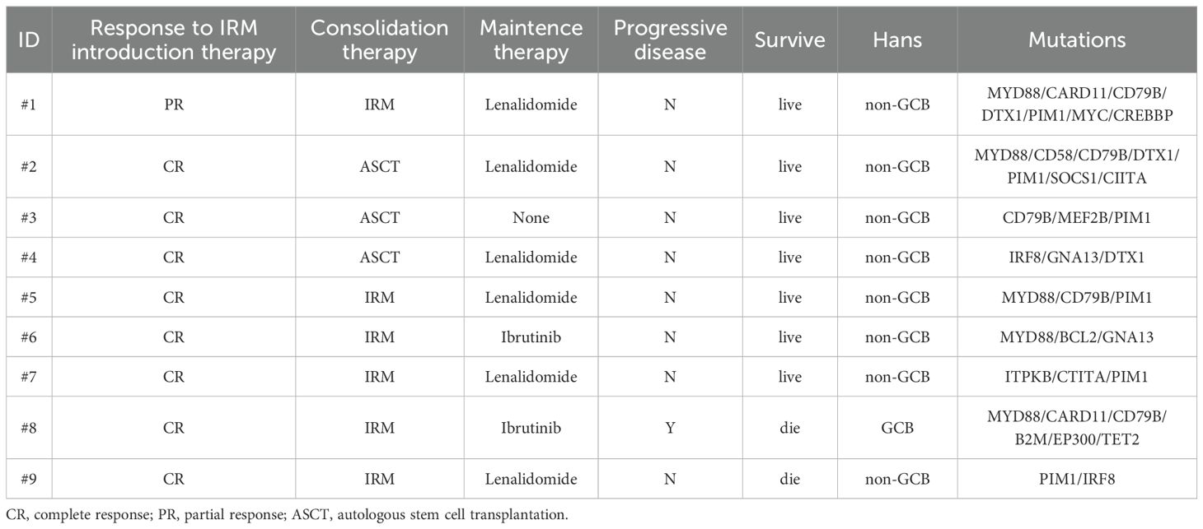
Task: Click the Hans column header
Action: 897,39
